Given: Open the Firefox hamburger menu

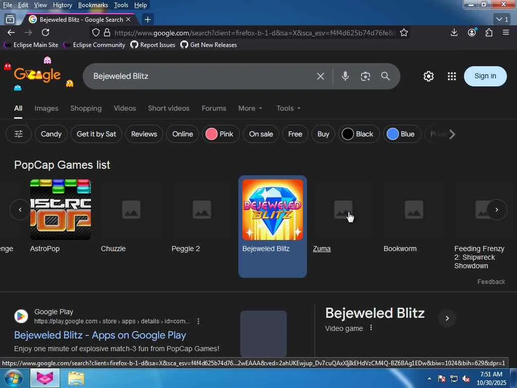Looking at the screenshot, I should tap(506, 32).
